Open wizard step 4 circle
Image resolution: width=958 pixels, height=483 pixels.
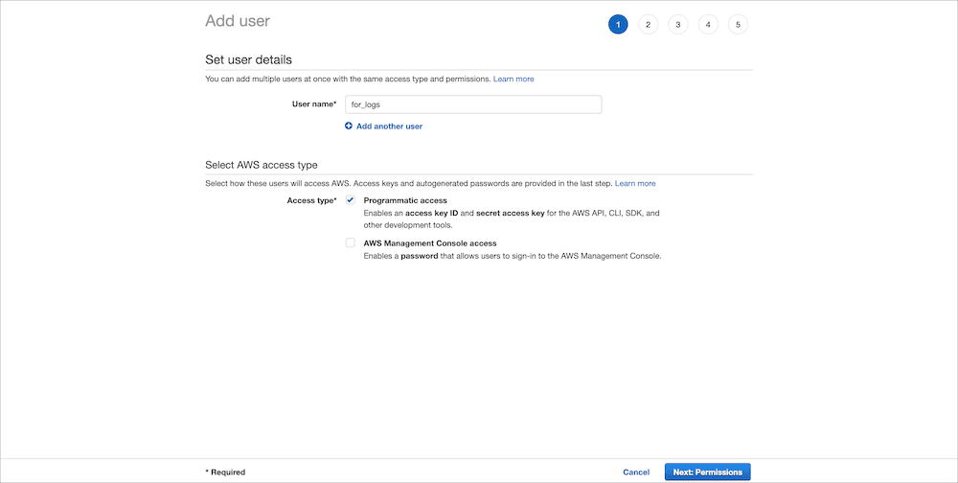(x=708, y=25)
